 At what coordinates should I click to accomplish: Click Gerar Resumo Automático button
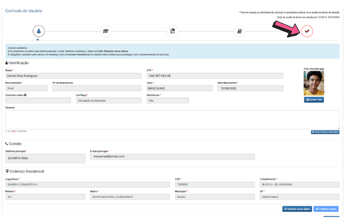(x=325, y=132)
